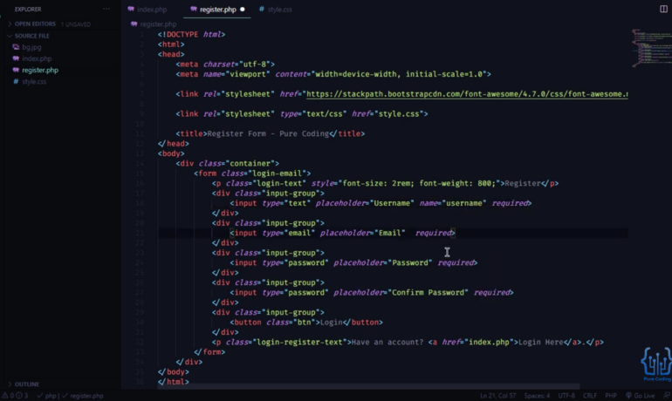Click the bg.jpg image file icon
Viewport: 672px width, 401px height.
point(16,47)
